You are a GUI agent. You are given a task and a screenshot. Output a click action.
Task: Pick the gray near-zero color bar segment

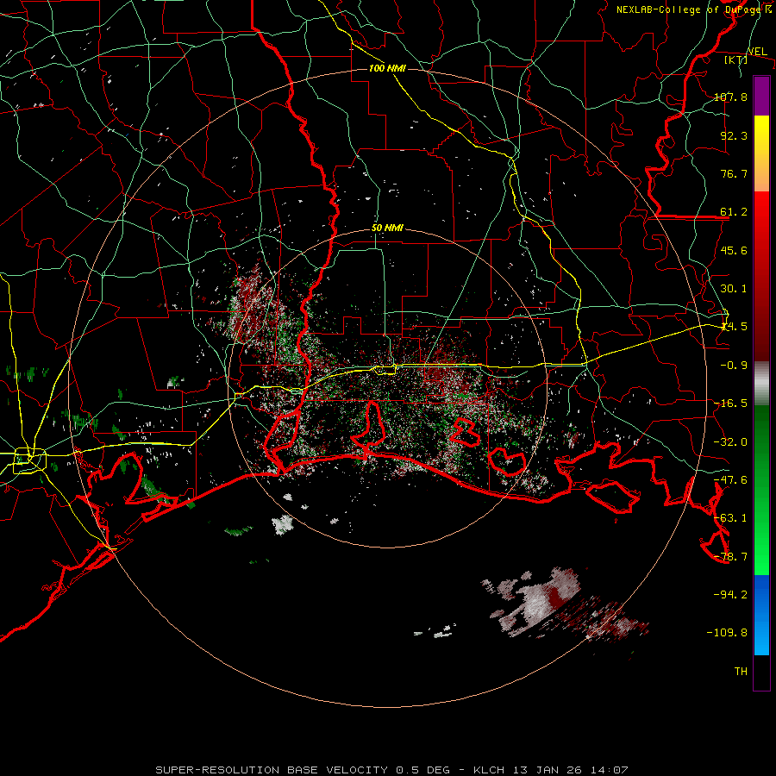point(761,384)
